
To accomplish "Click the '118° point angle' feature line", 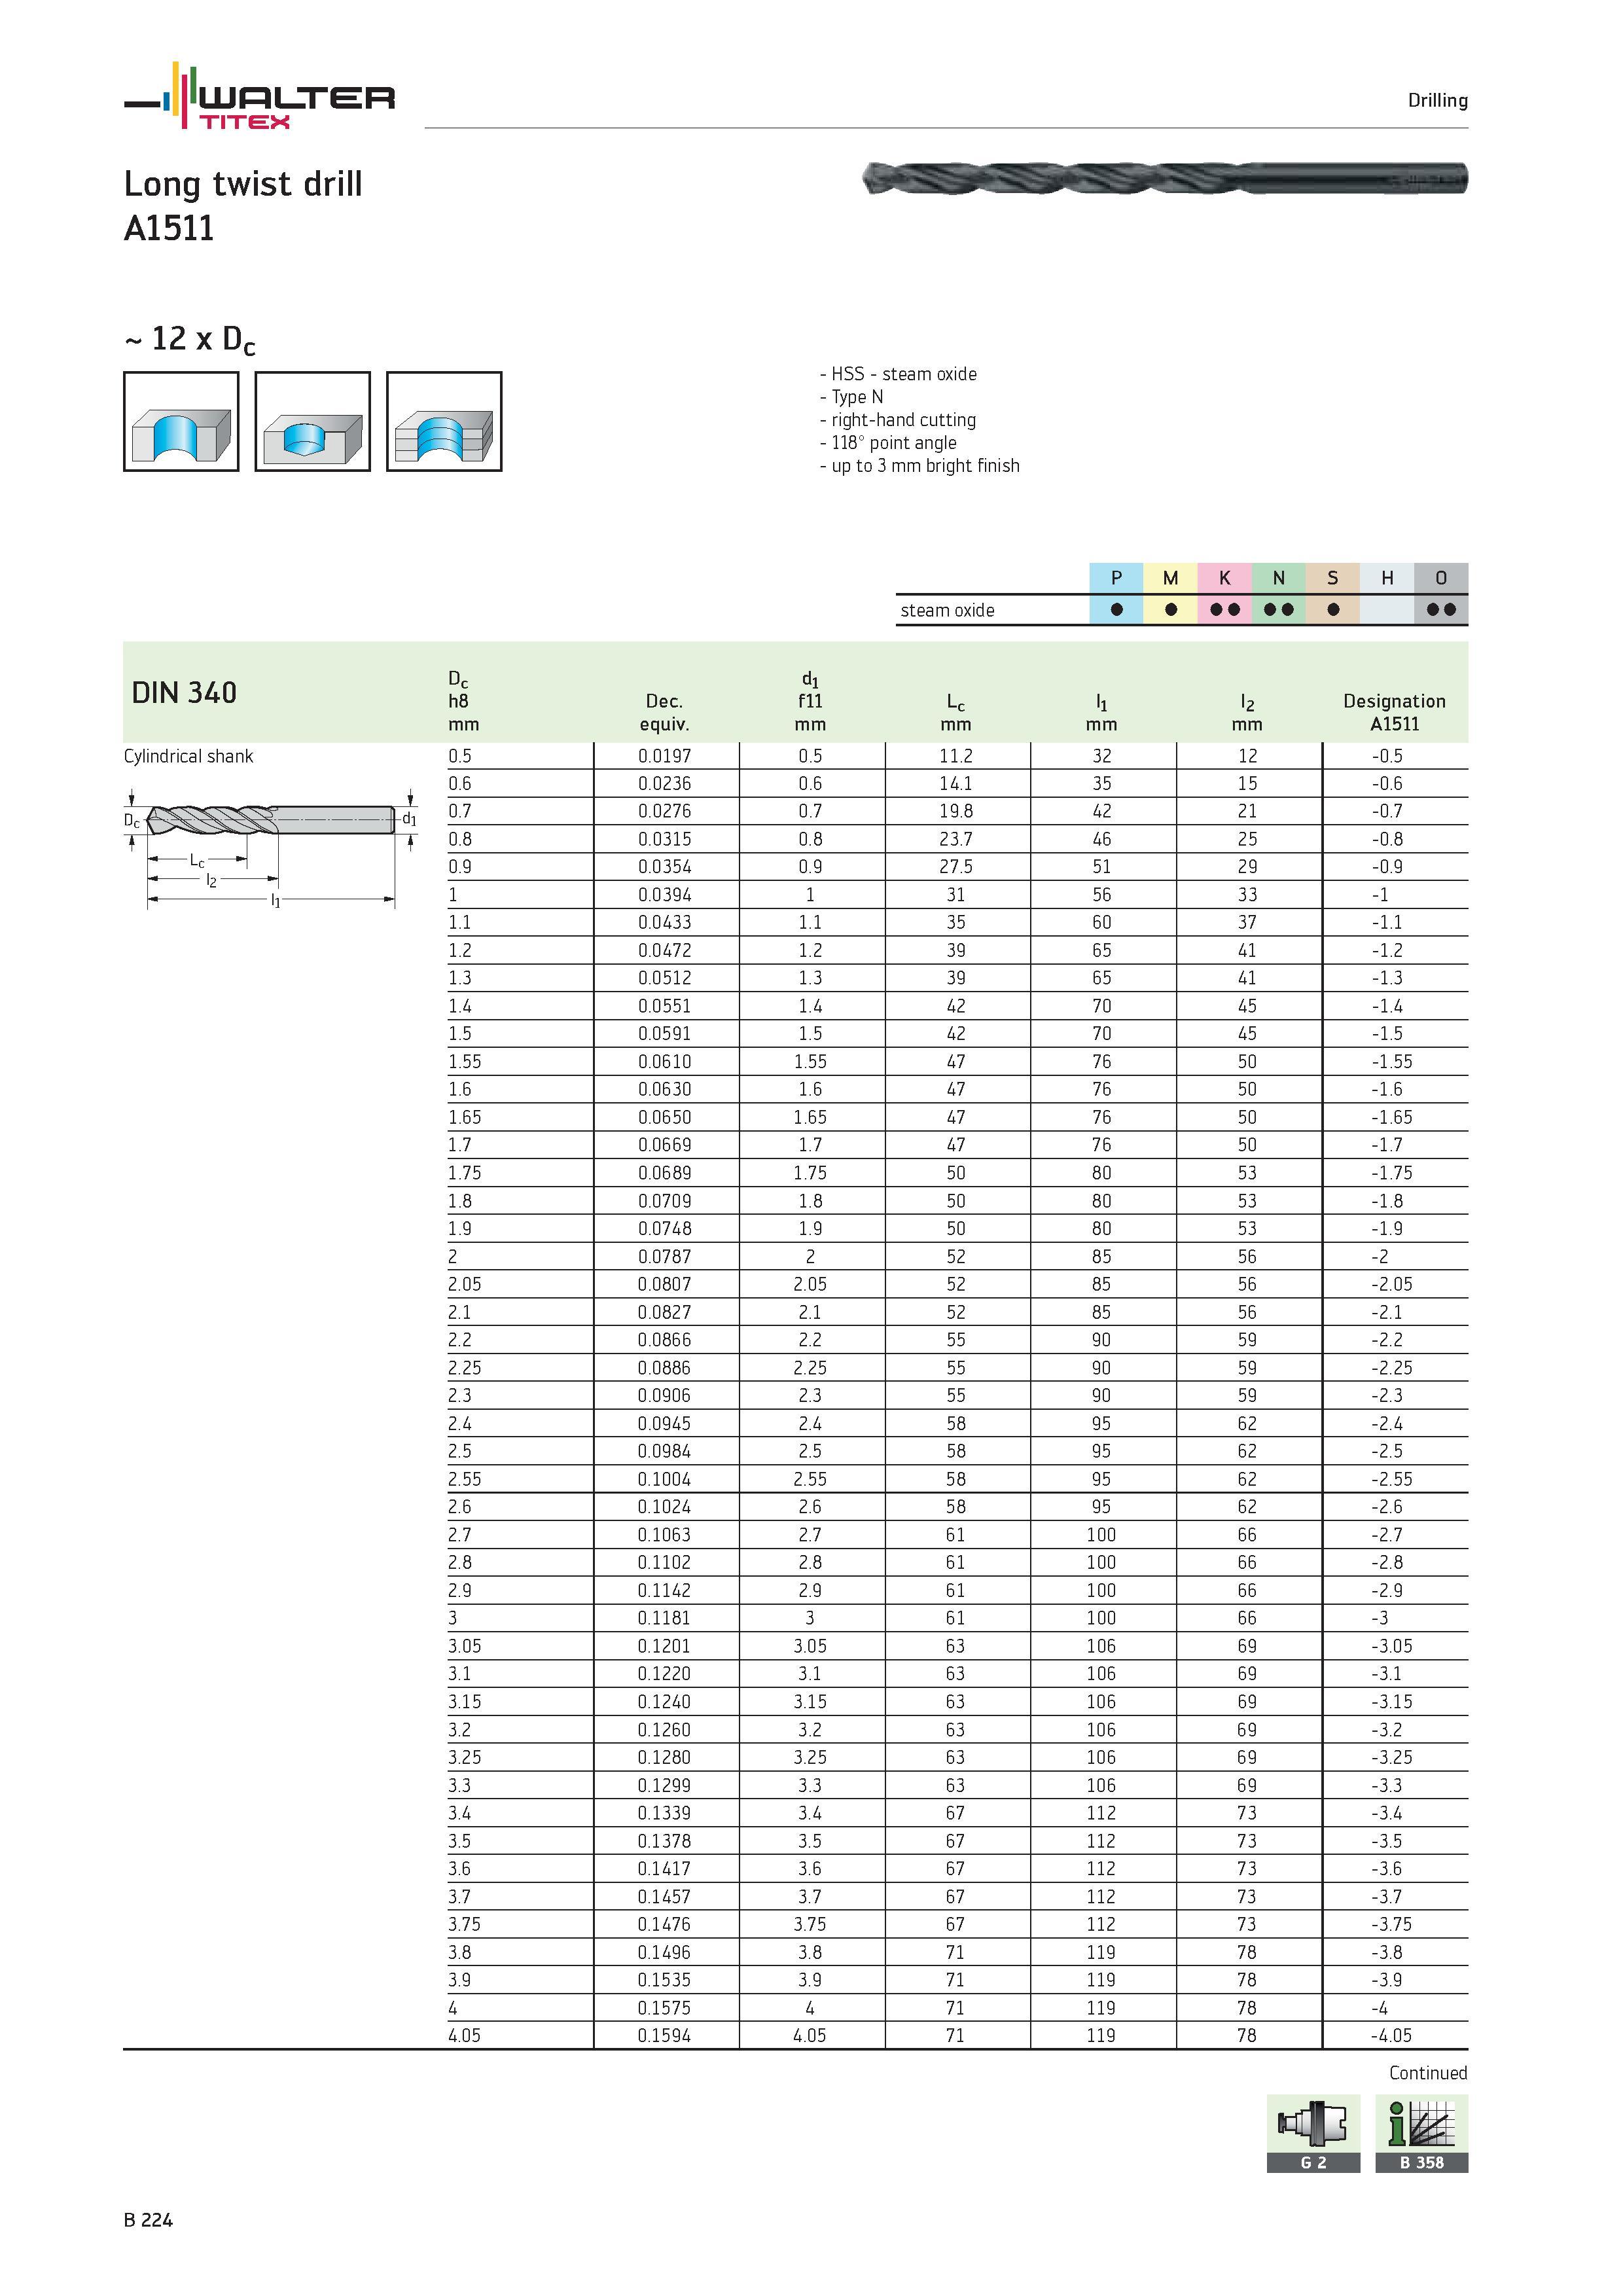I will tap(888, 443).
